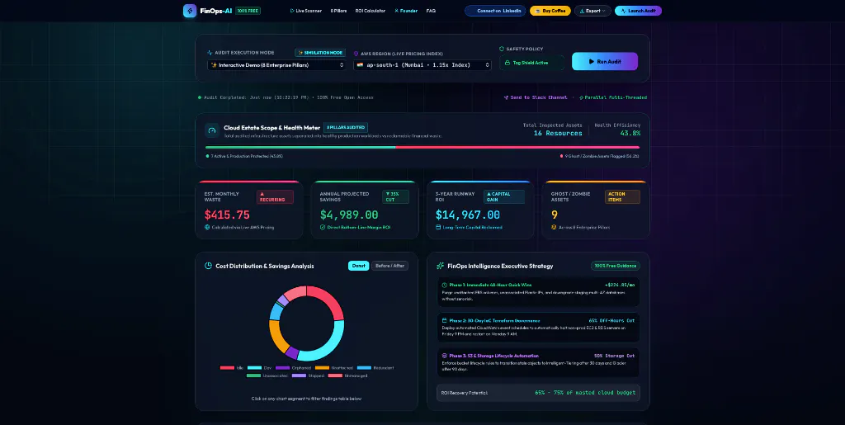Click the Simulation Mode badge
This screenshot has height=425, width=845.
pyautogui.click(x=320, y=53)
